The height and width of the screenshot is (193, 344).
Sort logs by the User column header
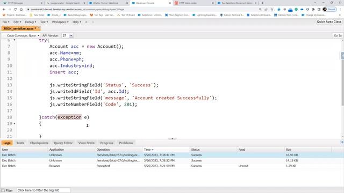click(24, 150)
